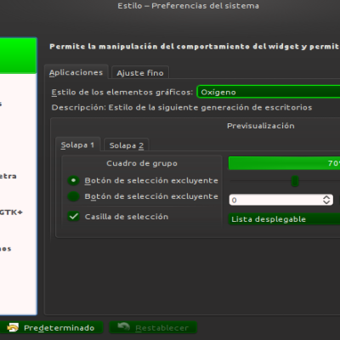This screenshot has height=340, width=340.
Task: Click the Previsualización heading
Action: 261,126
